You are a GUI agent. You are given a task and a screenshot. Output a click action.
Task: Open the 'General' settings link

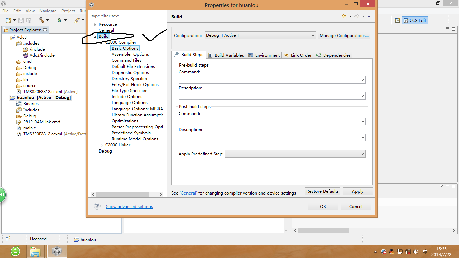click(x=189, y=193)
